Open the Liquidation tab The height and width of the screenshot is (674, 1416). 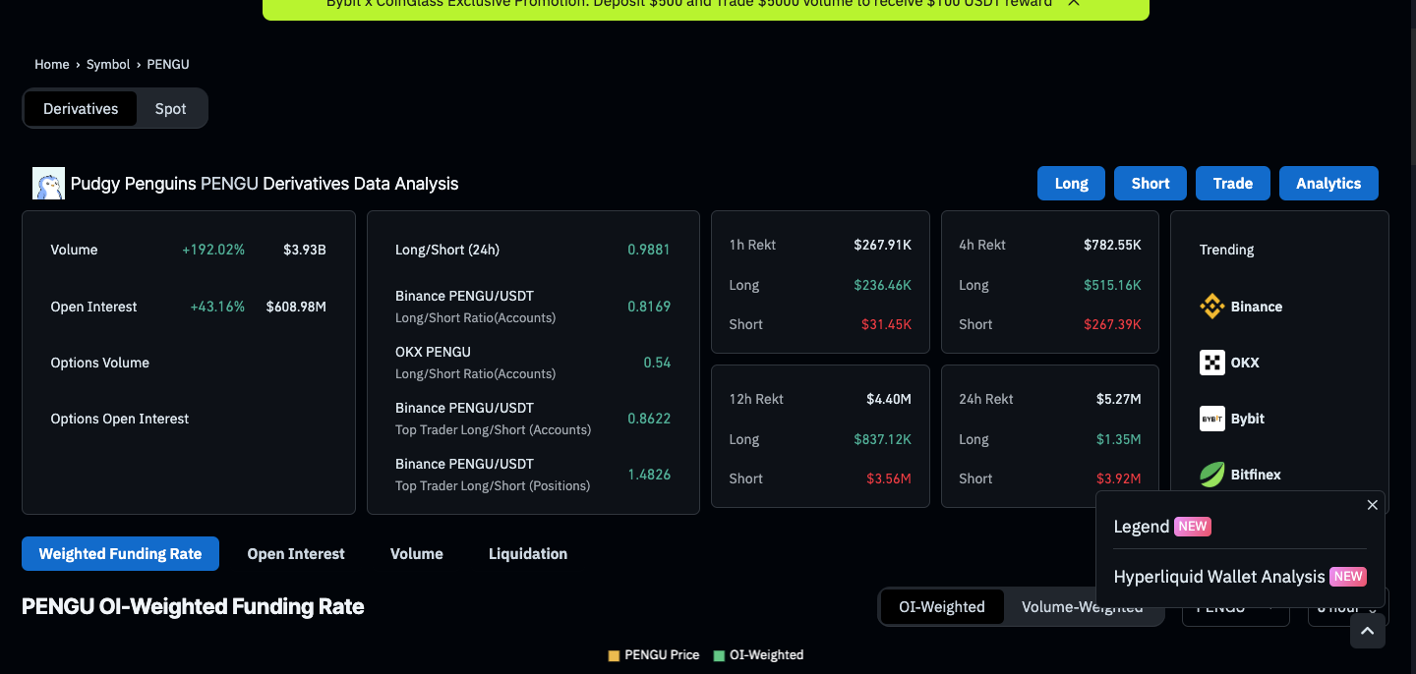[528, 554]
